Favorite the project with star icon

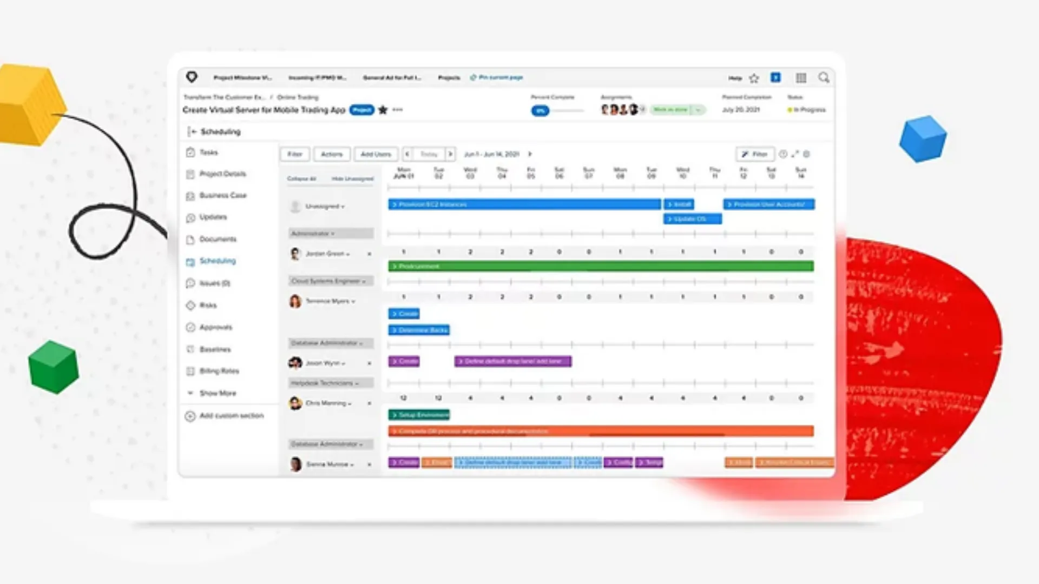(383, 110)
